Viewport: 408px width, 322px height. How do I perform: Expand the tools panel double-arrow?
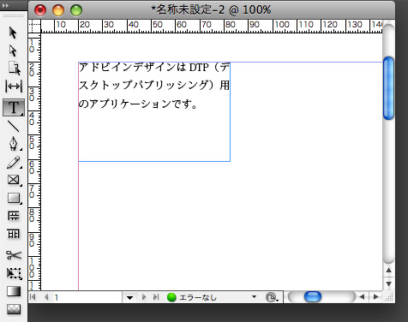[5, 5]
